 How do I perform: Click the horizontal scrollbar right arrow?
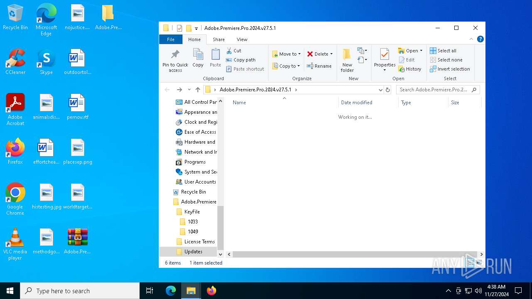tap(481, 254)
